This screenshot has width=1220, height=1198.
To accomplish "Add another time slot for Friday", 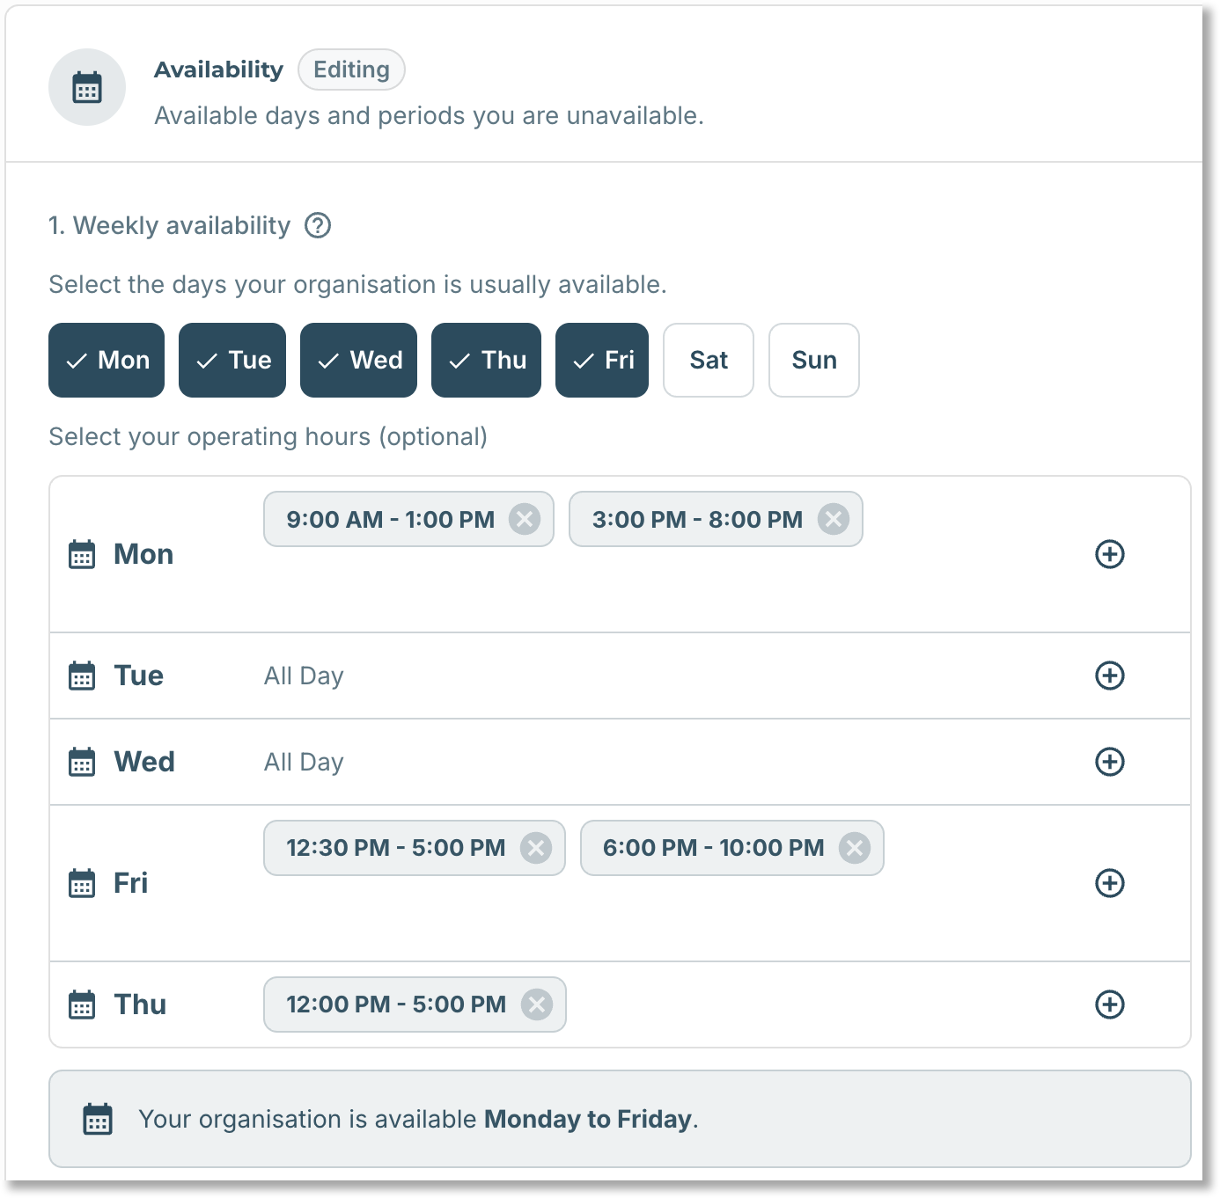I will 1109,883.
